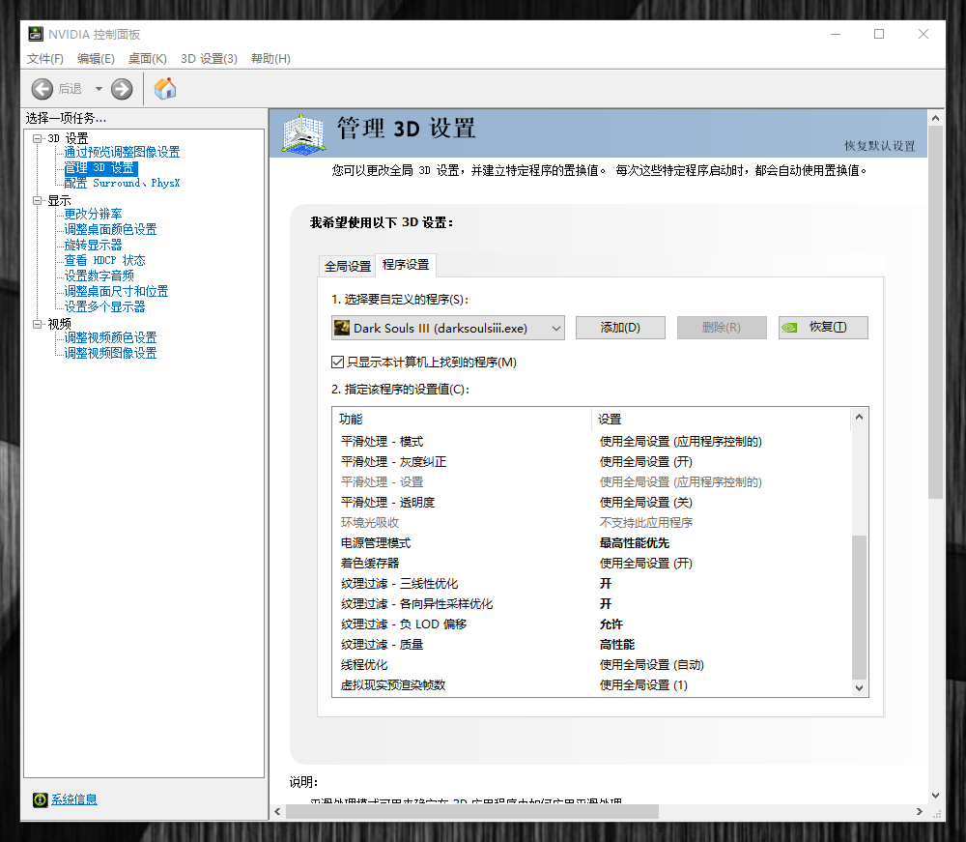966x842 pixels.
Task: Click the 添加(D) button
Action: pos(620,328)
